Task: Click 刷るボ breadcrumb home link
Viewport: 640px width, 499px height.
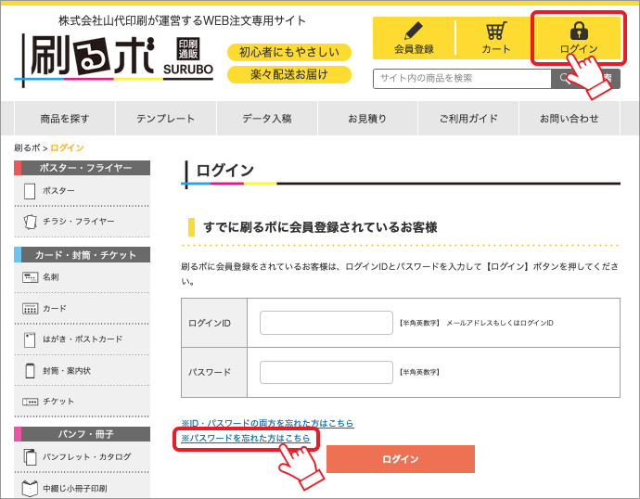Action: tap(27, 147)
